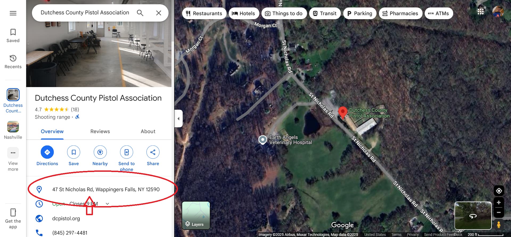Switch to the About tab
The height and width of the screenshot is (237, 511).
point(148,131)
